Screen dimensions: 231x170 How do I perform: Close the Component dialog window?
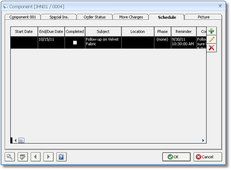click(x=220, y=6)
